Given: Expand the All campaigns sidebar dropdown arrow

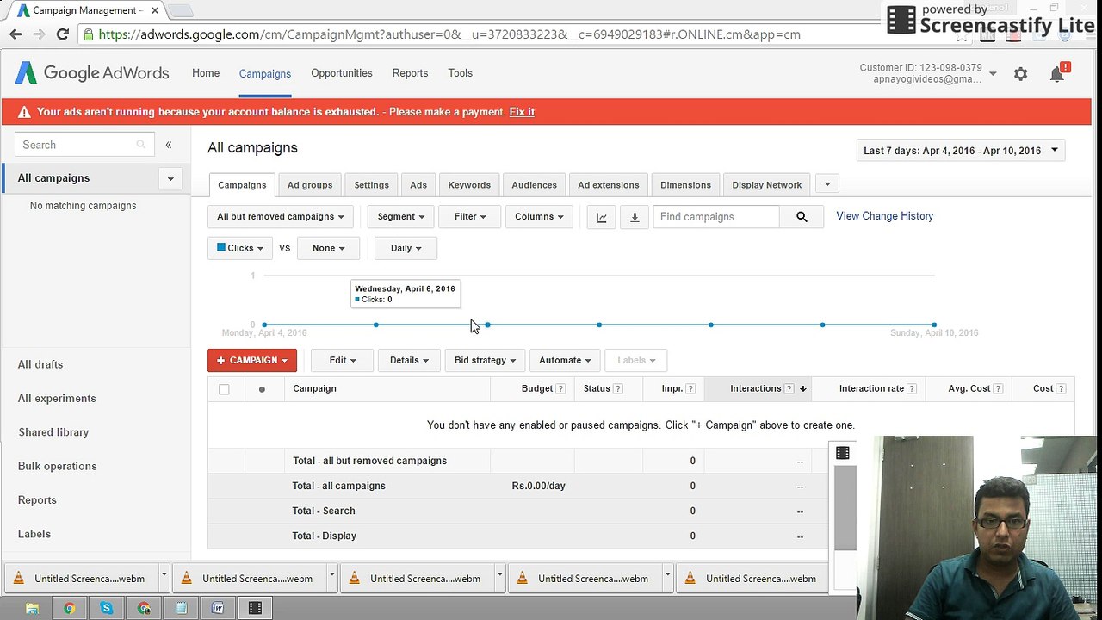Looking at the screenshot, I should [x=170, y=179].
